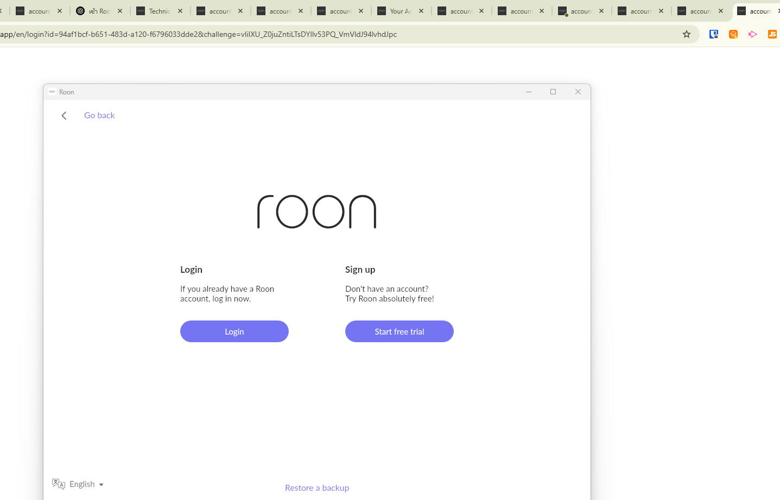Click the "Don't have an account?" text
Viewport: 780px width, 500px height.
coord(387,289)
